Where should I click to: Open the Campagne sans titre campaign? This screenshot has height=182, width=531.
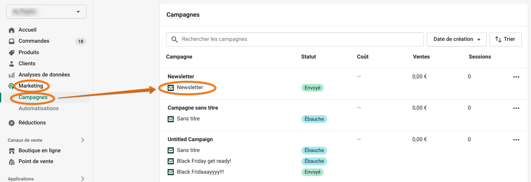pos(193,108)
